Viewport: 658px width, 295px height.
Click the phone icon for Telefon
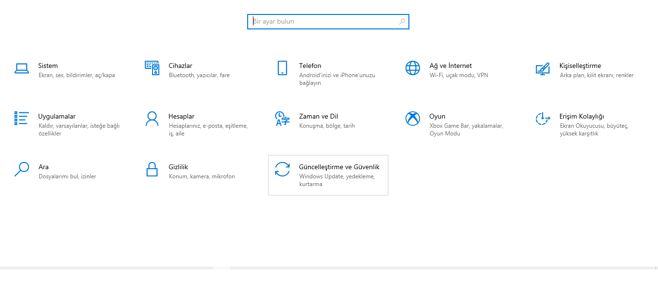tap(282, 68)
